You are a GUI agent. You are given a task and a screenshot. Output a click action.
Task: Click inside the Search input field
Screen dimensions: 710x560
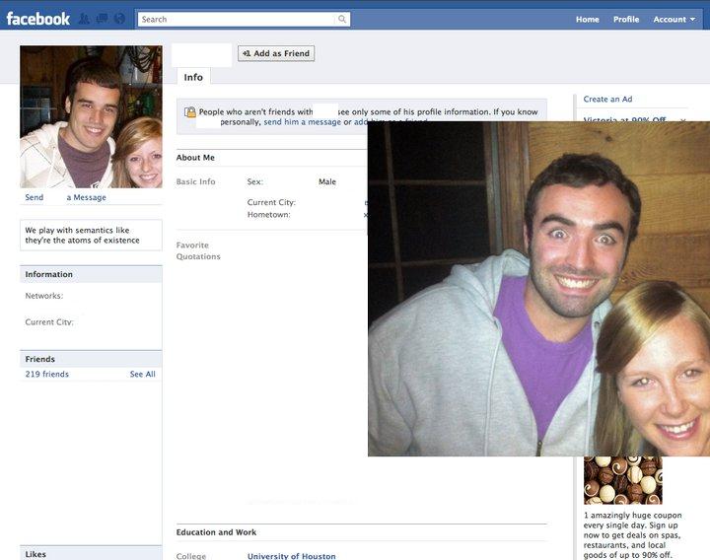[237, 19]
